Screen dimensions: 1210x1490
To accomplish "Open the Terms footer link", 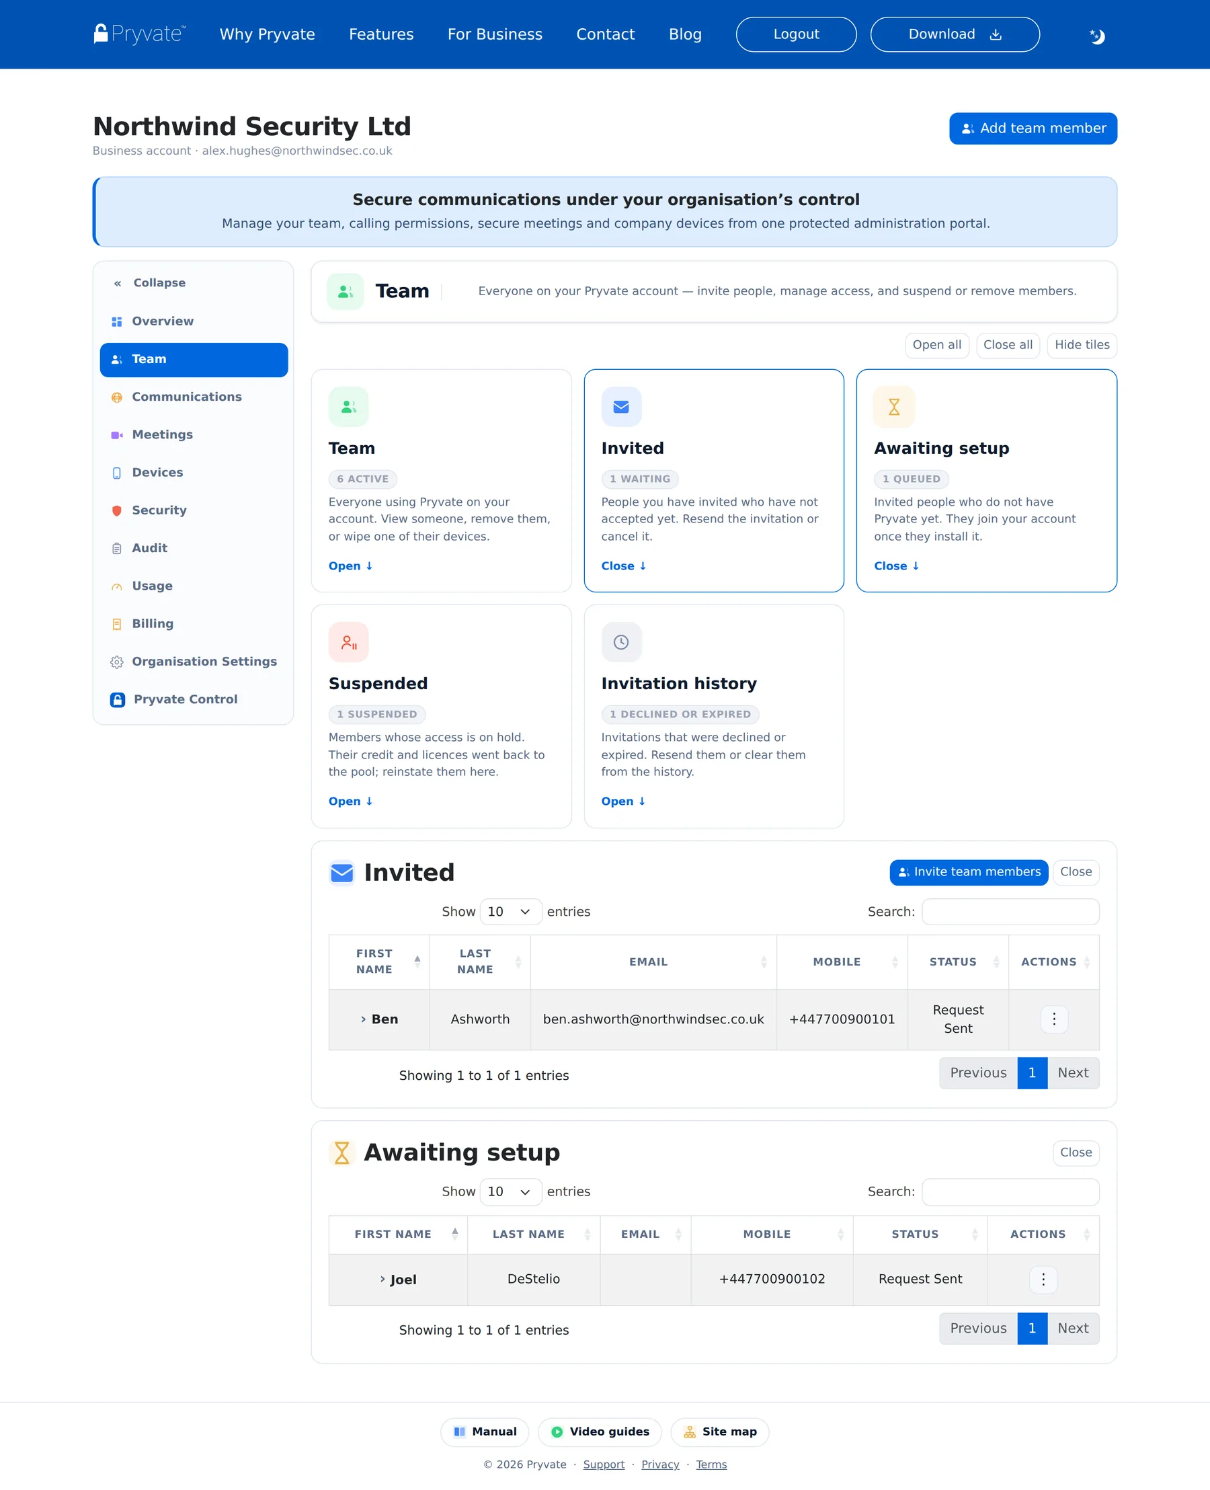I will point(711,1464).
